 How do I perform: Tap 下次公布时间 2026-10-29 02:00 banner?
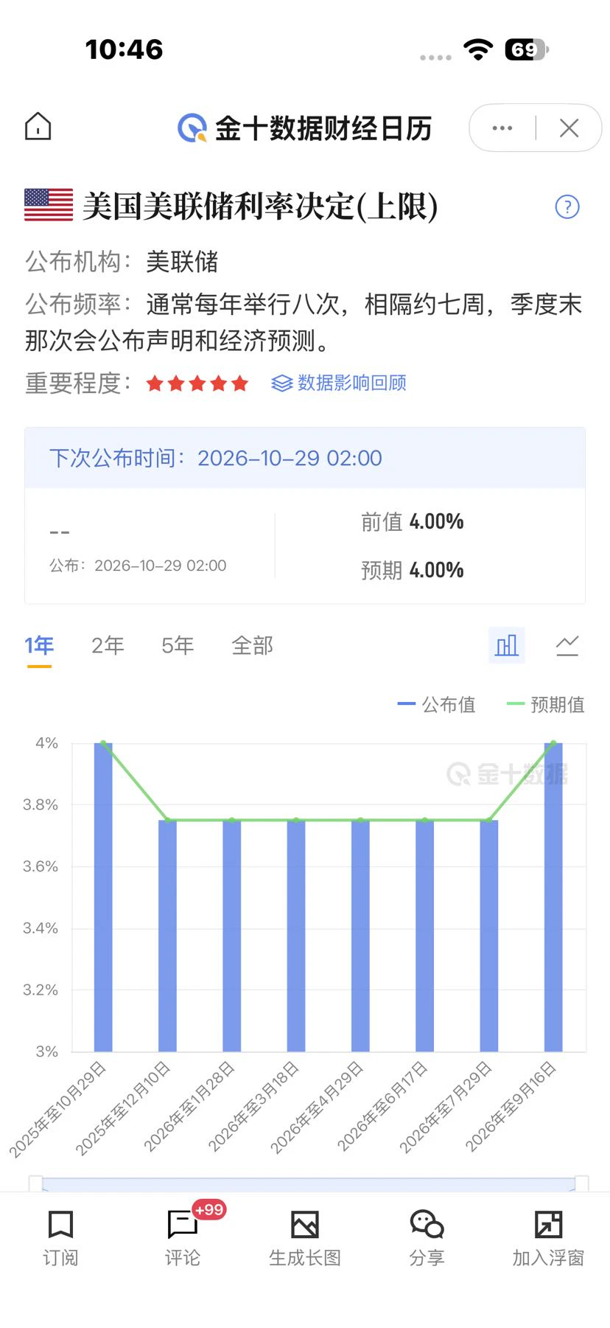coord(305,458)
